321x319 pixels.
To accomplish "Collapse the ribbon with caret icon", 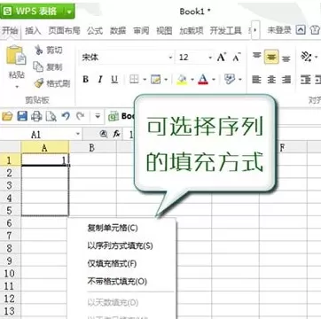I will (x=301, y=30).
